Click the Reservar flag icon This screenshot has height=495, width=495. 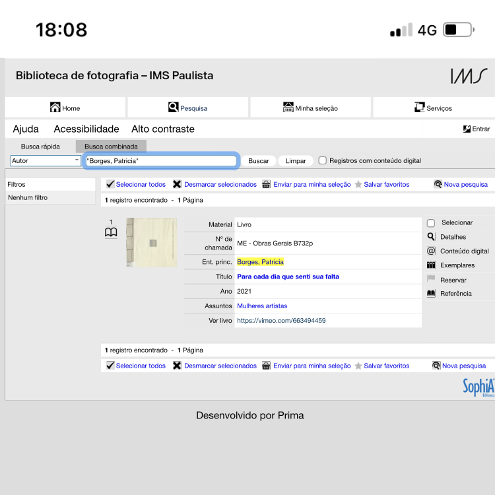point(431,279)
